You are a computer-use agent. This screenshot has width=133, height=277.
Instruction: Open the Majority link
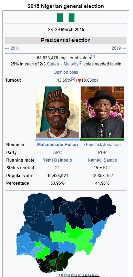tap(71, 64)
